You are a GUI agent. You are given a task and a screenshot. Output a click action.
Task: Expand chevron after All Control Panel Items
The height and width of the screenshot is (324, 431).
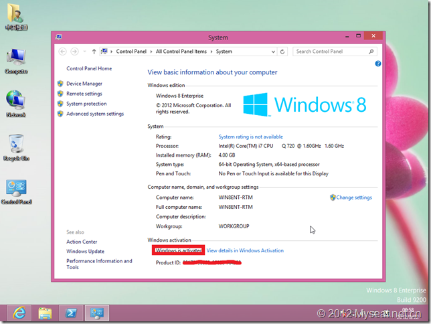(211, 52)
